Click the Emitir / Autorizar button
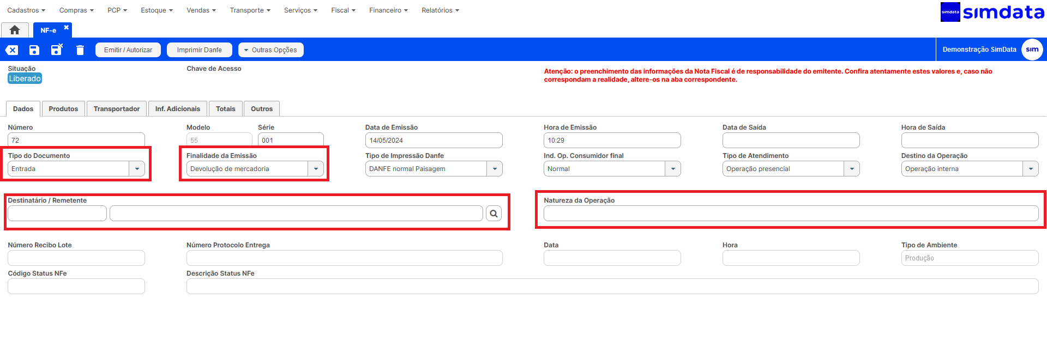 click(128, 50)
